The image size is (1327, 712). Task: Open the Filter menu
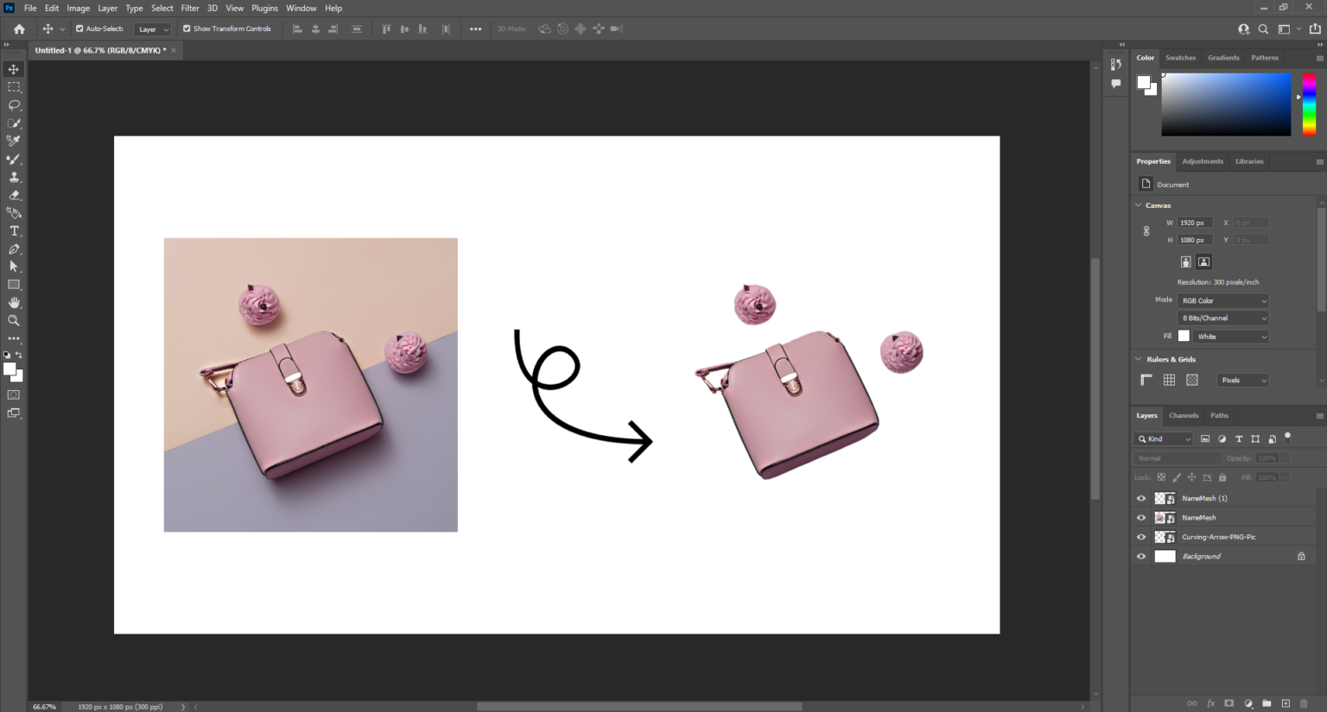pyautogui.click(x=189, y=8)
